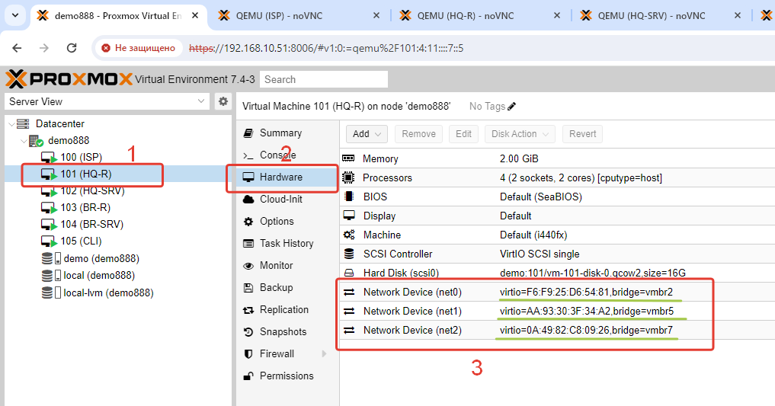Click the Processors 4 (2 sockets, 2 cores) value

click(581, 177)
